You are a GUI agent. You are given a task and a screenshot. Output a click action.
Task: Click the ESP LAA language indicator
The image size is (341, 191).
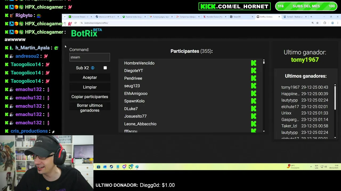pyautogui.click(x=316, y=167)
